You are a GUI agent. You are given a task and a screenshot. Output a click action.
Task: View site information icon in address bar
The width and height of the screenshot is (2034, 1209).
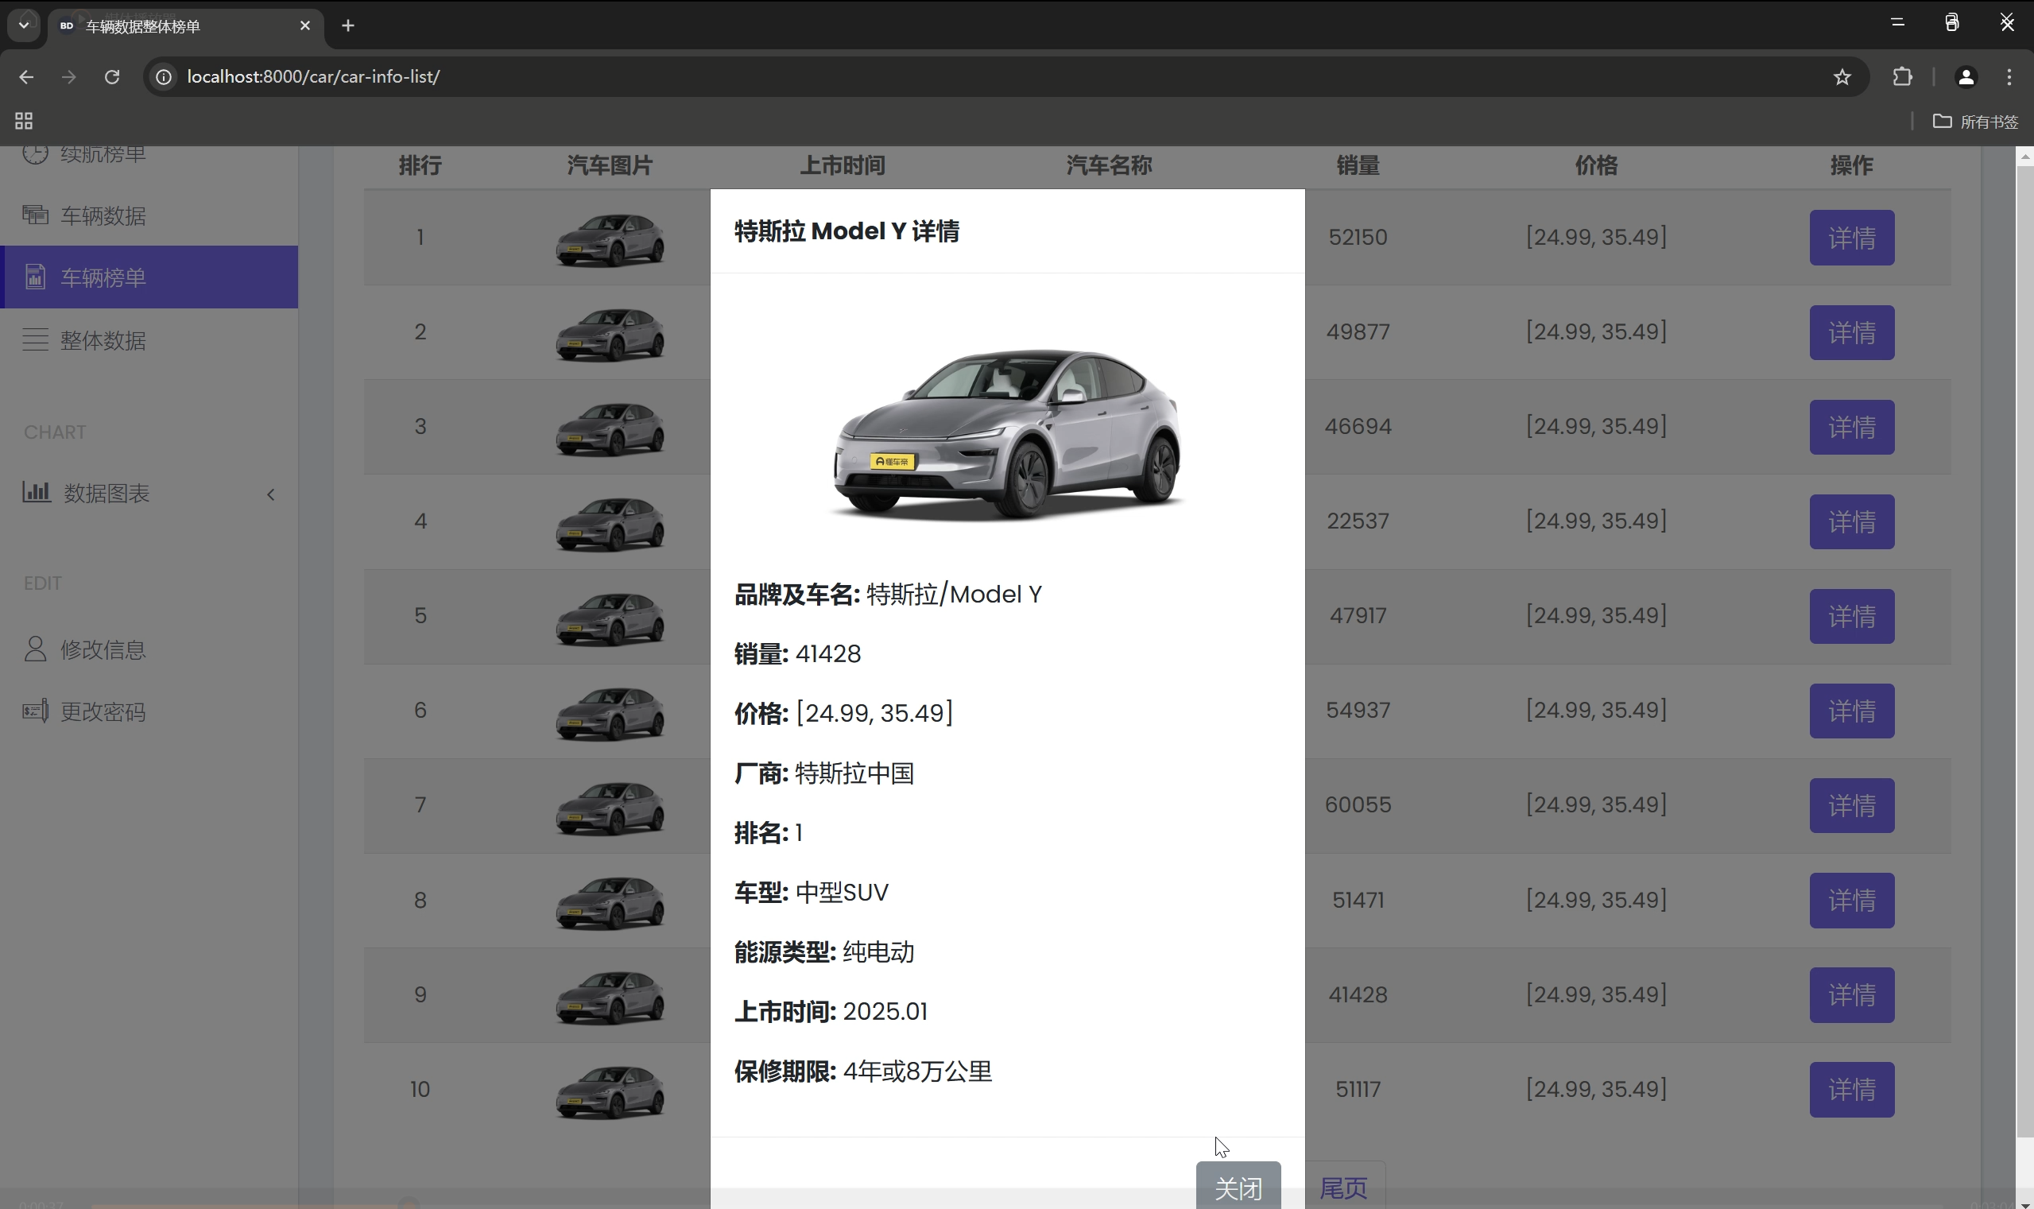coord(164,76)
